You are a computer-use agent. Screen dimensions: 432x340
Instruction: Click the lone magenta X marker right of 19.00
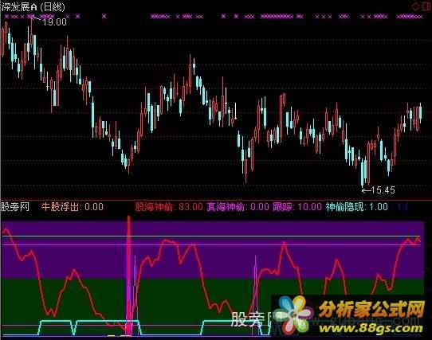tap(104, 16)
